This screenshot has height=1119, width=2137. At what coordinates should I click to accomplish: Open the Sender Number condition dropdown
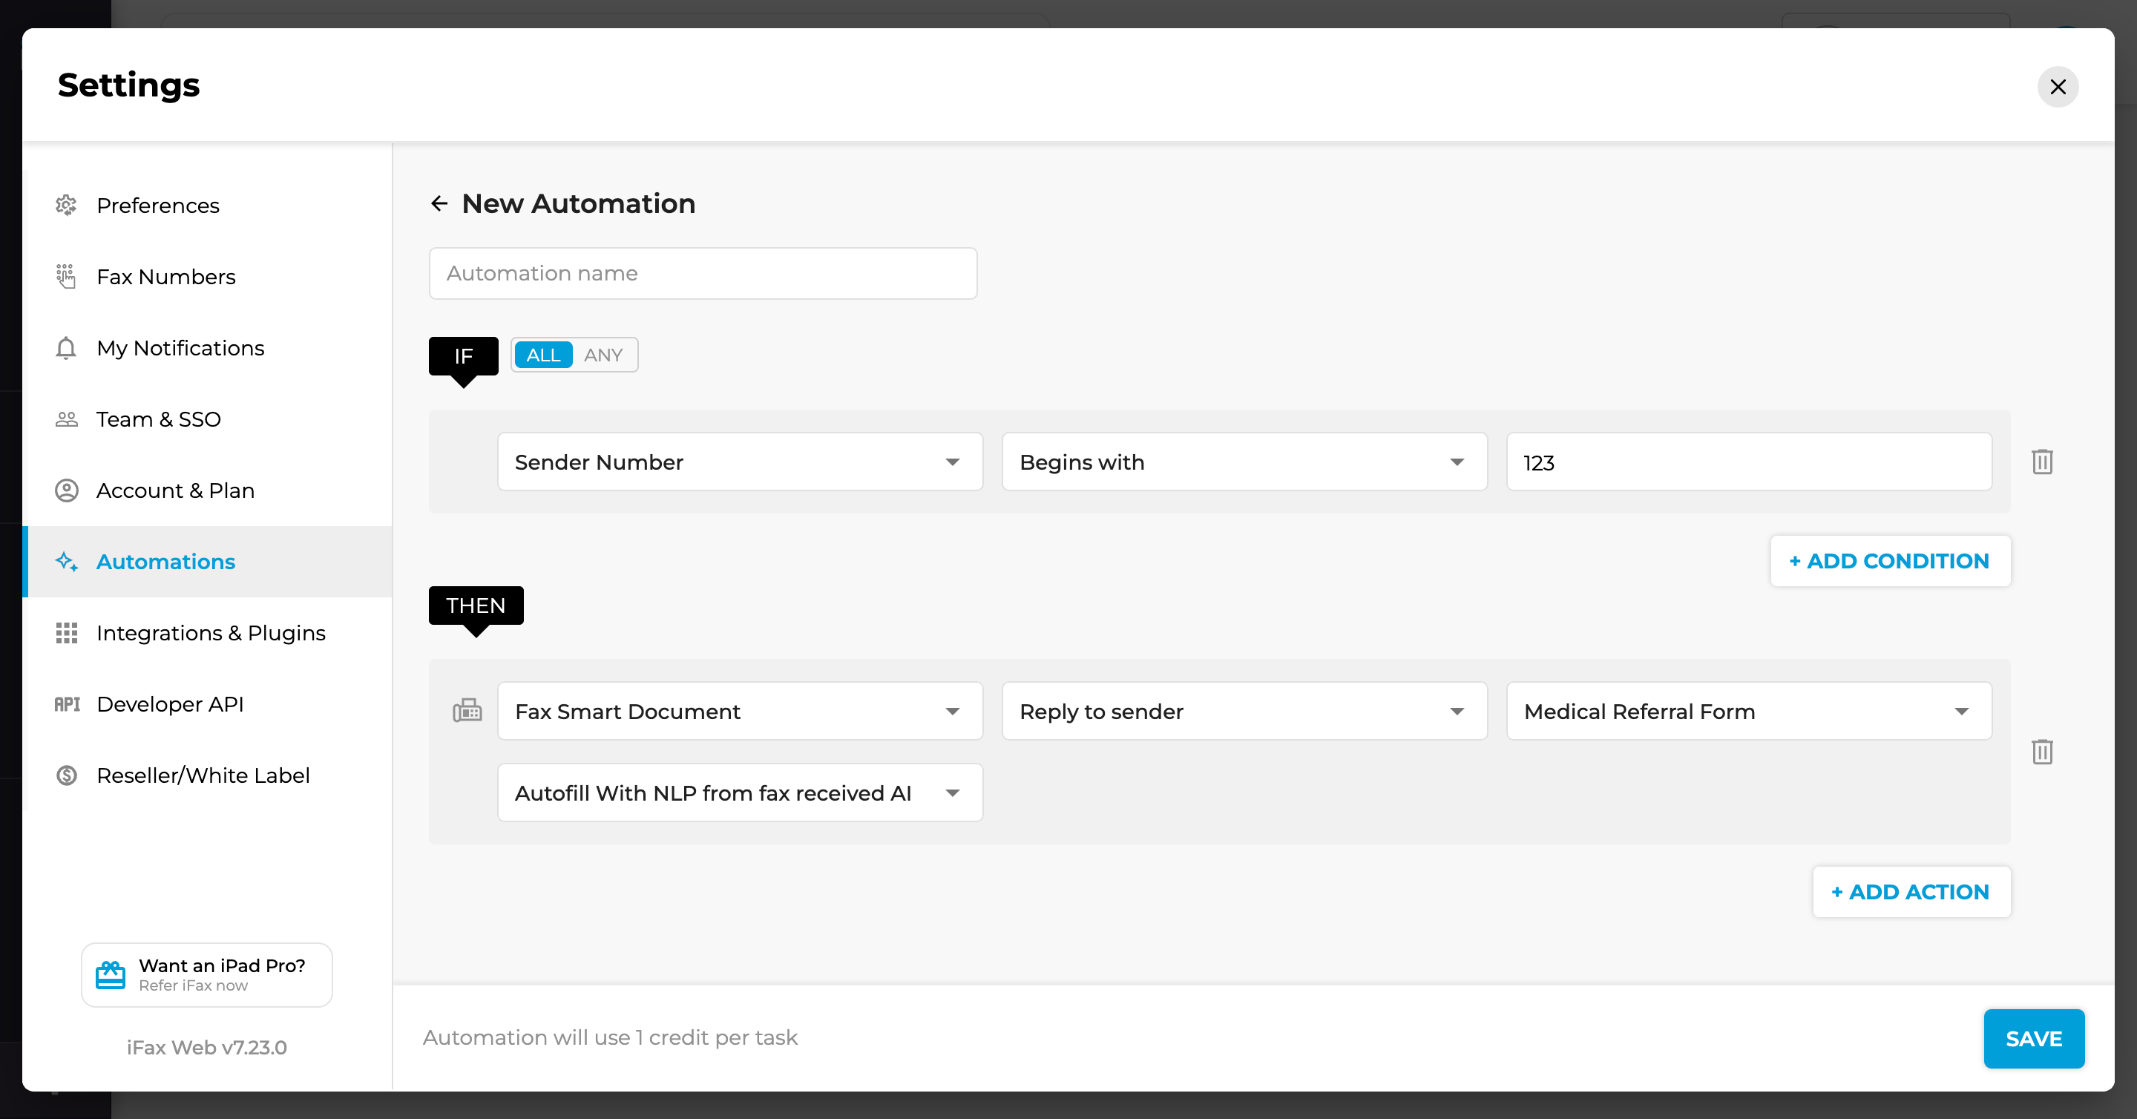(739, 462)
